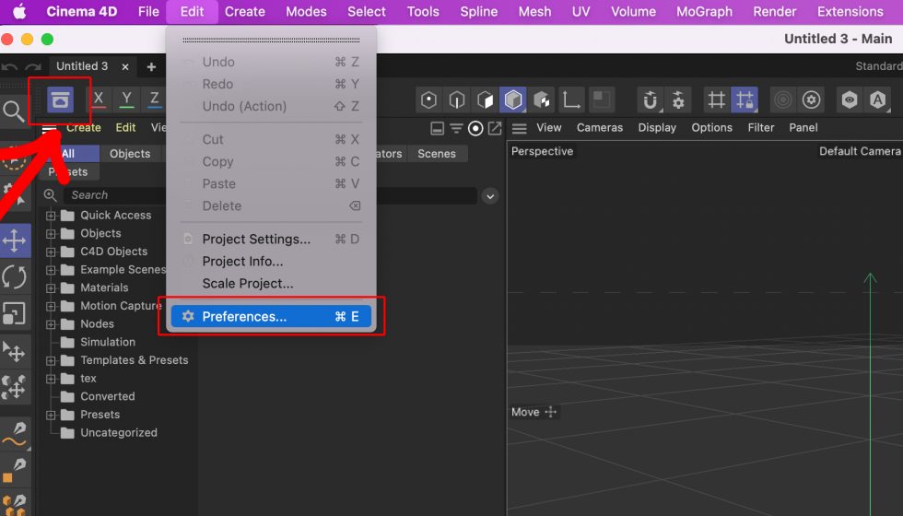The width and height of the screenshot is (903, 516).
Task: Toggle the Y axis lock
Action: pos(127,100)
